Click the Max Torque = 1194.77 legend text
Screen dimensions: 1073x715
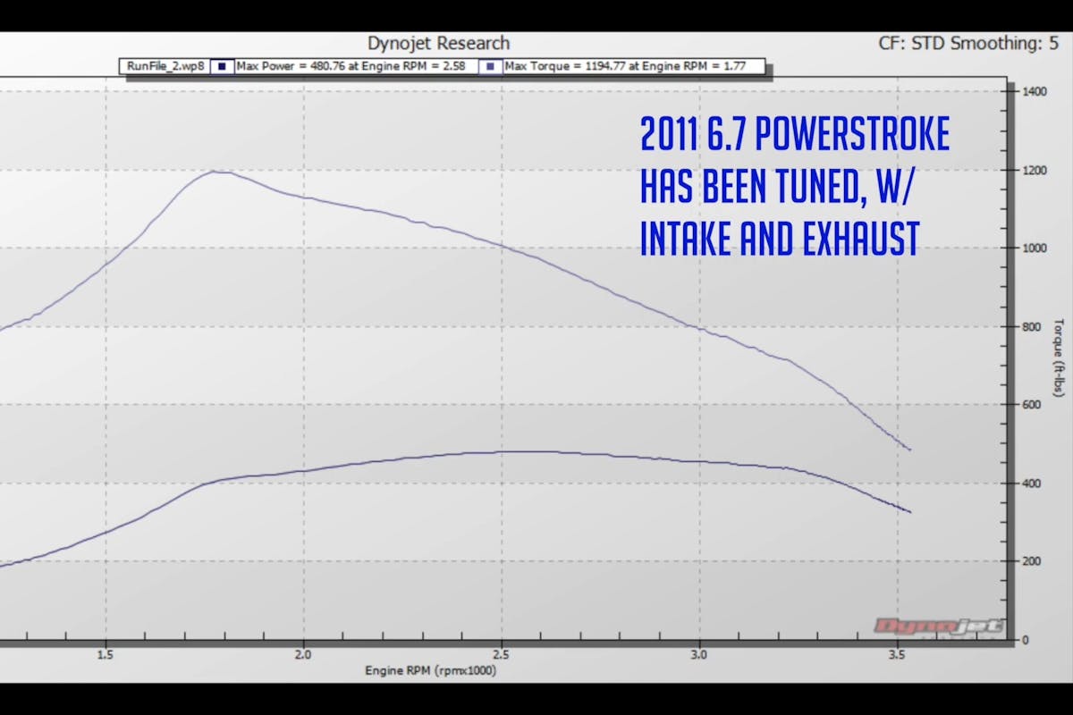coord(632,66)
